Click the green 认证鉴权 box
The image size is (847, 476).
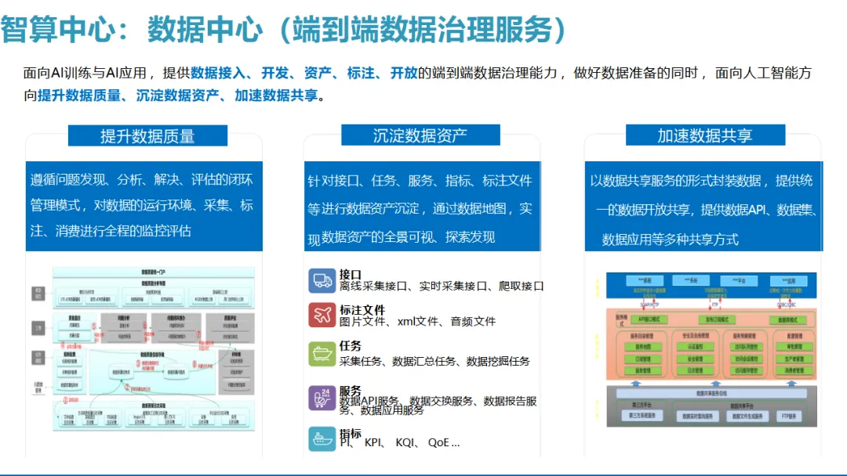(x=695, y=347)
